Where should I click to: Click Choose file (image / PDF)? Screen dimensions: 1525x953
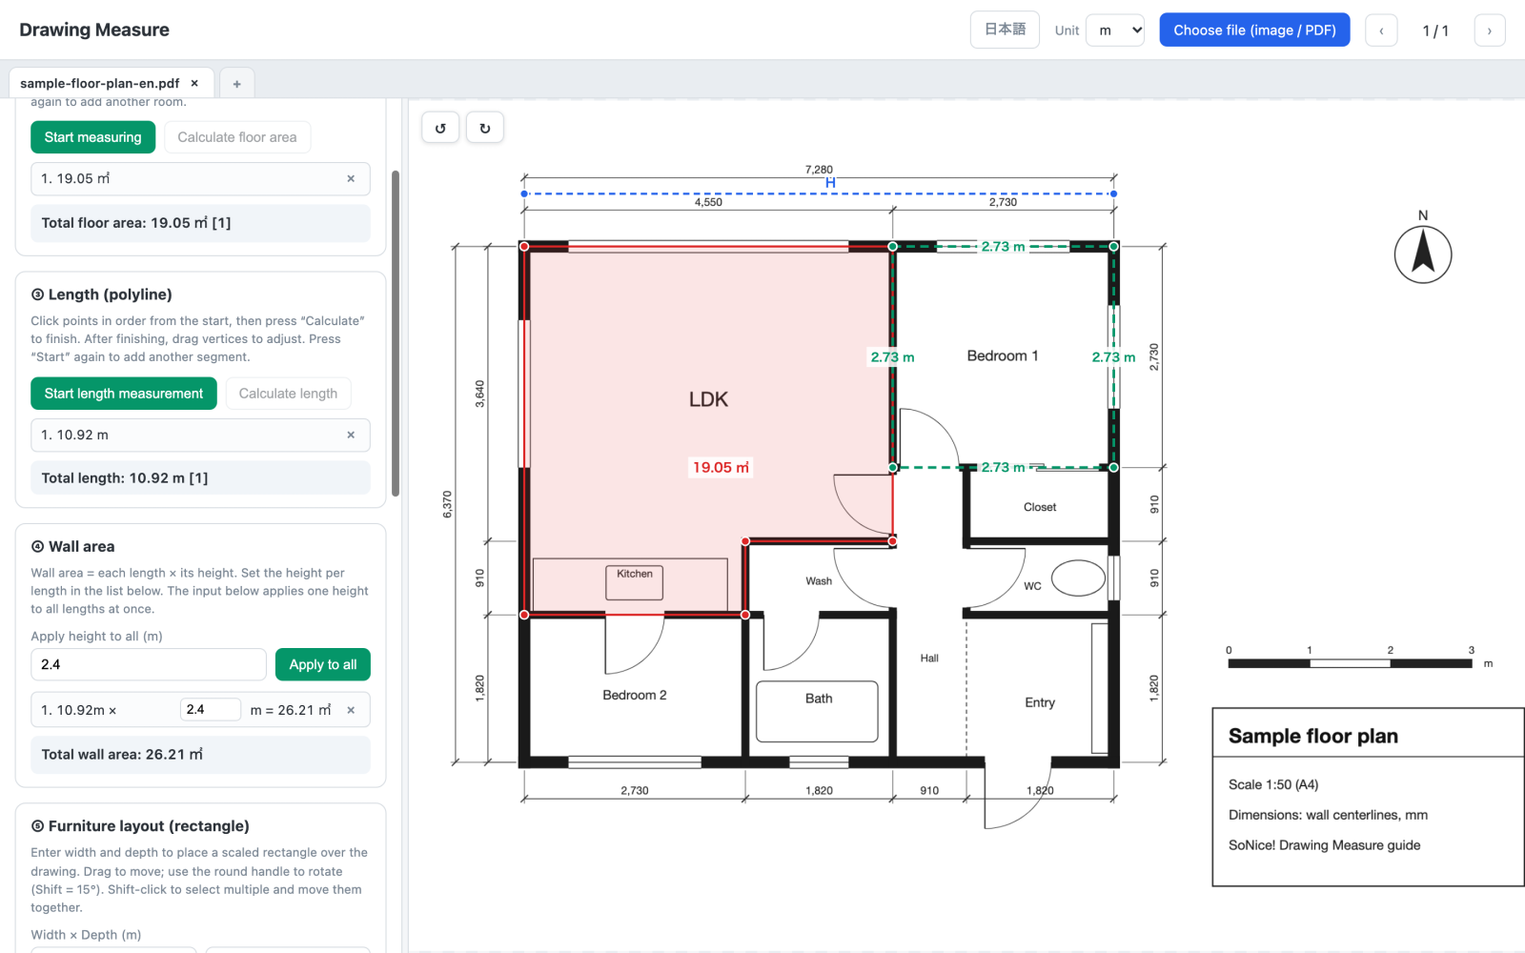1254,30
